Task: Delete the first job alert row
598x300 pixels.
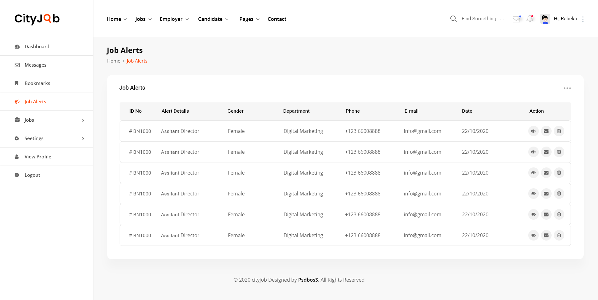Action: tap(559, 131)
